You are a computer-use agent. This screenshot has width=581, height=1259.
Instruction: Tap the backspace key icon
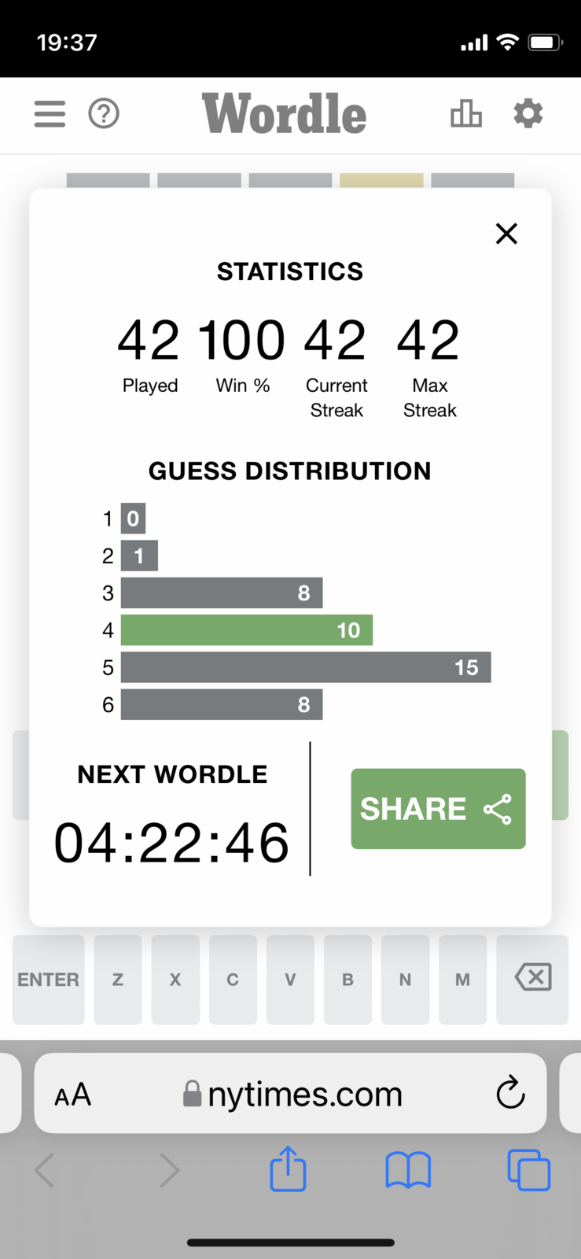click(533, 978)
